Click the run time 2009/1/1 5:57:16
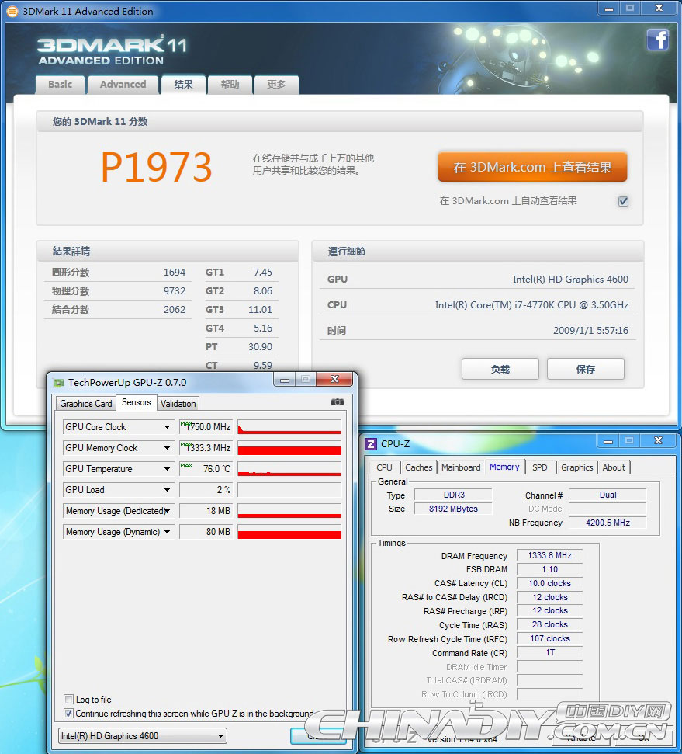 coord(590,330)
